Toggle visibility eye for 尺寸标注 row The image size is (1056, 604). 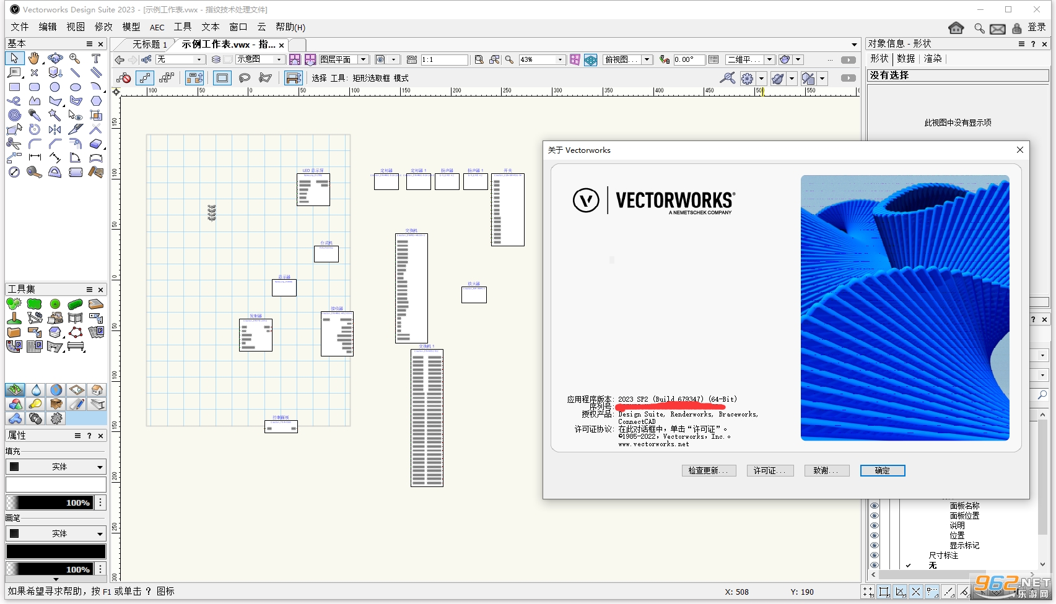pos(875,555)
